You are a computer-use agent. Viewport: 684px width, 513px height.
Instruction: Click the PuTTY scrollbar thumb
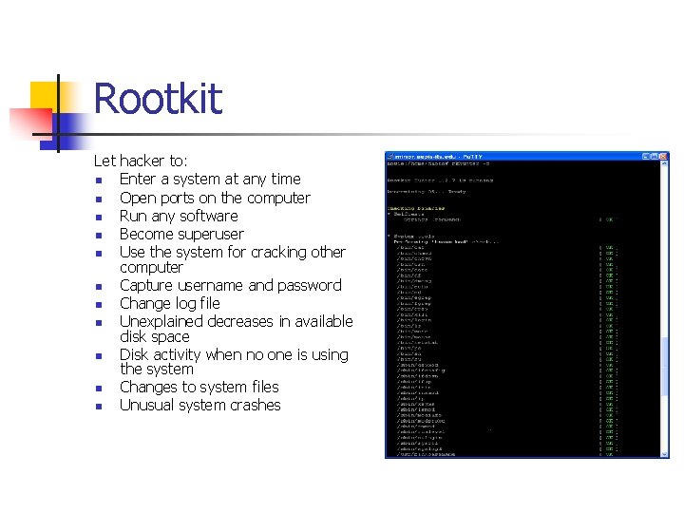pos(664,367)
